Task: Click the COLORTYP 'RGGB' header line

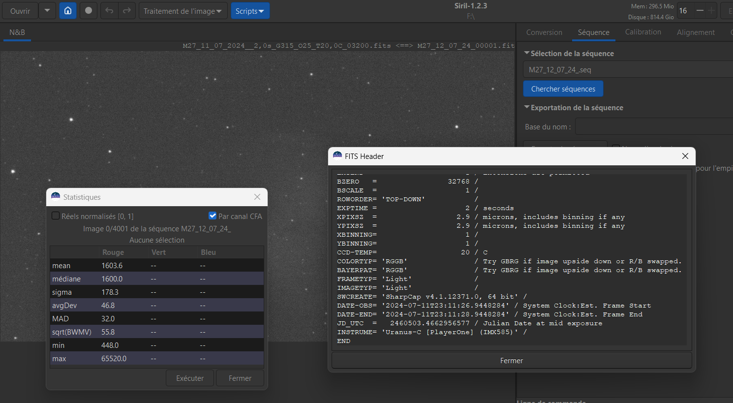Action: [x=509, y=261]
